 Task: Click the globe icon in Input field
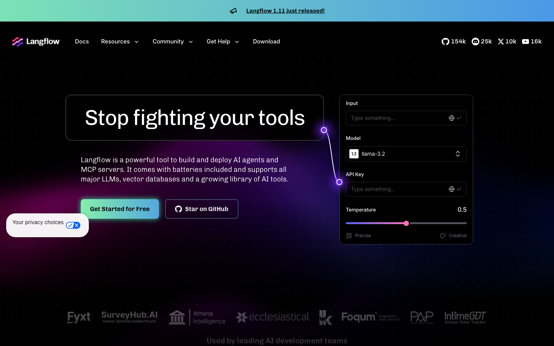click(x=452, y=118)
